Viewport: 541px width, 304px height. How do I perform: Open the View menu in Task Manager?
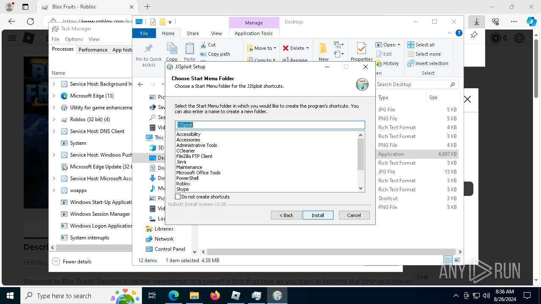tap(94, 39)
